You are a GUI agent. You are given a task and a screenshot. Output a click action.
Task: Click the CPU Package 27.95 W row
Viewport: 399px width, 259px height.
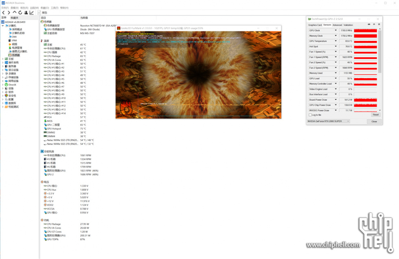pos(66,224)
